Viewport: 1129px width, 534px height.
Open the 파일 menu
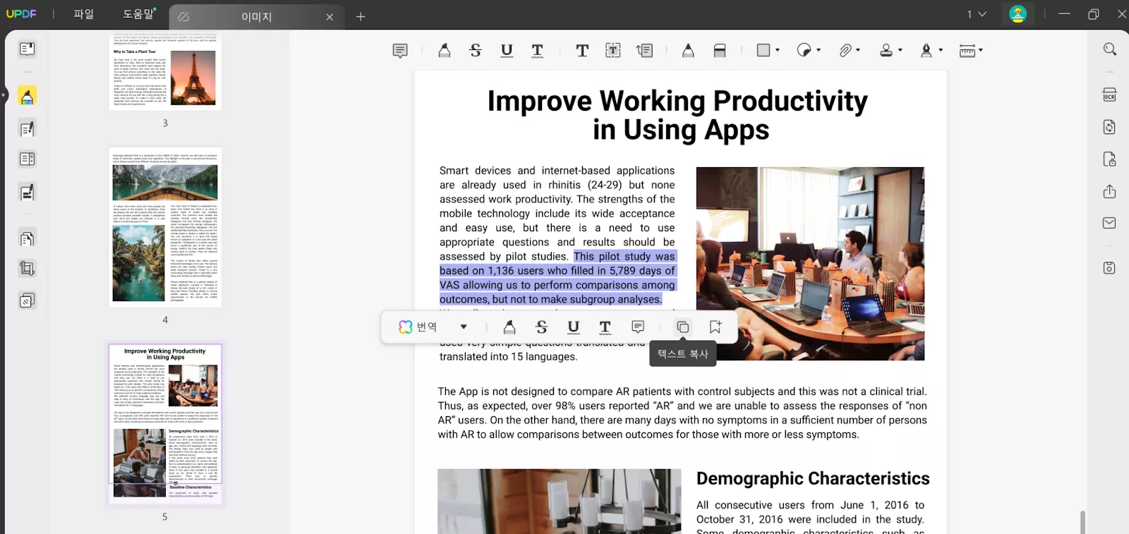tap(83, 14)
